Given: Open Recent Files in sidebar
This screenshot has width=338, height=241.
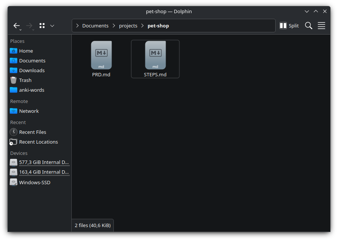Looking at the screenshot, I should (x=33, y=132).
